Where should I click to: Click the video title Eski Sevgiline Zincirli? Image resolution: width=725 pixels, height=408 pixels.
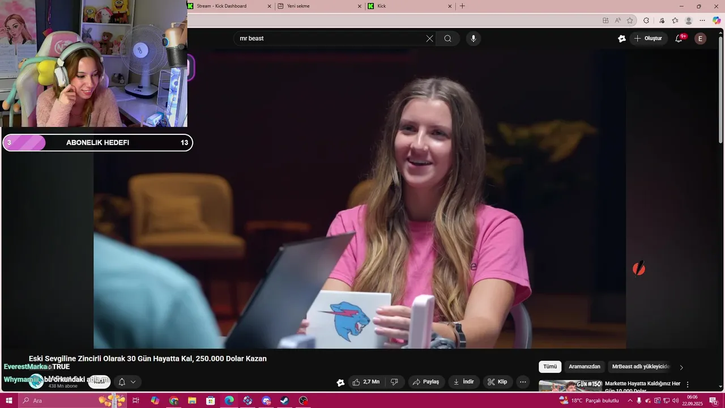pos(148,359)
